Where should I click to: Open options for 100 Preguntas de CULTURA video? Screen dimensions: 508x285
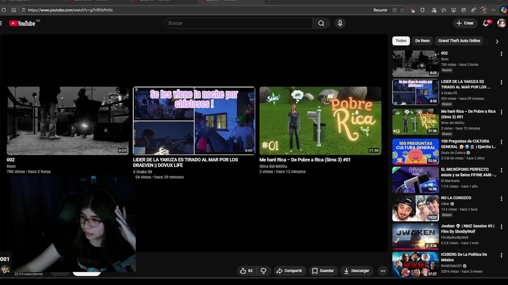pos(501,142)
